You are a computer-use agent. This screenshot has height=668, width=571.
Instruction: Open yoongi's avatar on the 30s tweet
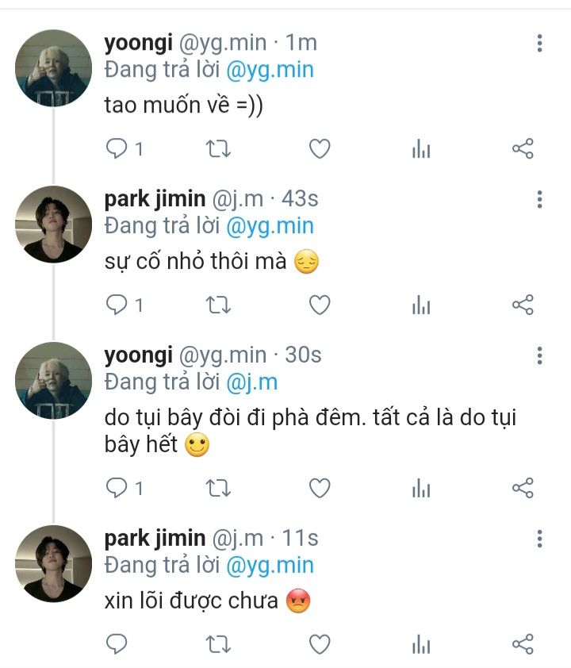[x=54, y=381]
